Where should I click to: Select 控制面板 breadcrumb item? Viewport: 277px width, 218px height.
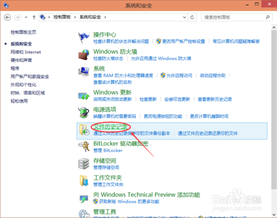pyautogui.click(x=62, y=17)
